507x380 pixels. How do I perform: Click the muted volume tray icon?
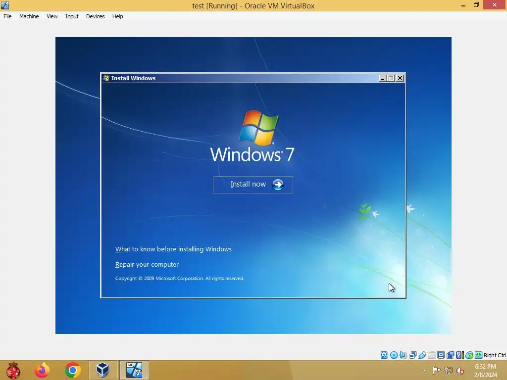tap(460, 371)
